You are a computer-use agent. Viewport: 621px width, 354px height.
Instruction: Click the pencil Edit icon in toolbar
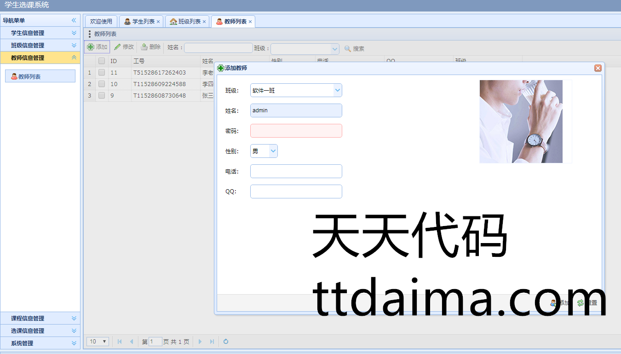pyautogui.click(x=117, y=47)
